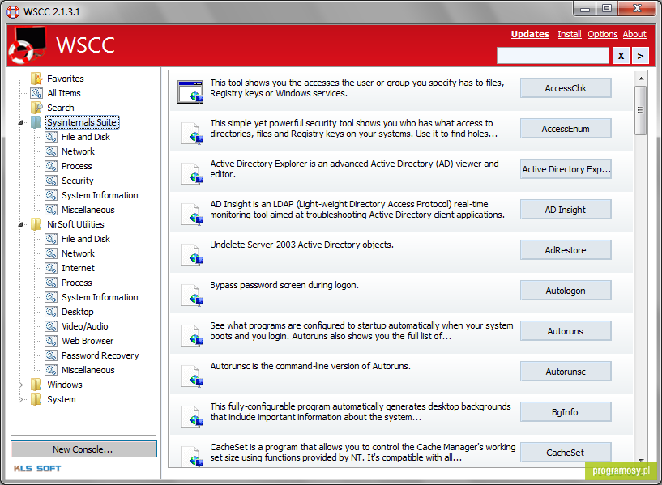The width and height of the screenshot is (662, 485).
Task: Click the Autologon tool icon
Action: (192, 294)
